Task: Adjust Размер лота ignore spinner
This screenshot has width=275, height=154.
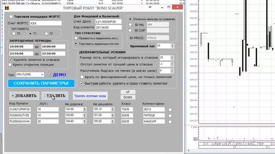Action: click(172, 58)
